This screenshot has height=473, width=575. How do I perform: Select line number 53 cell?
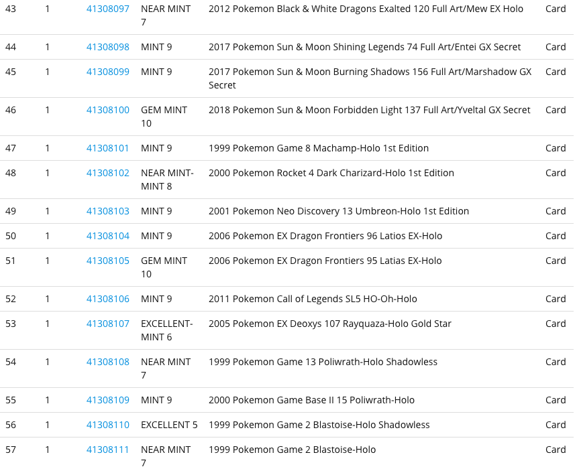(x=11, y=324)
